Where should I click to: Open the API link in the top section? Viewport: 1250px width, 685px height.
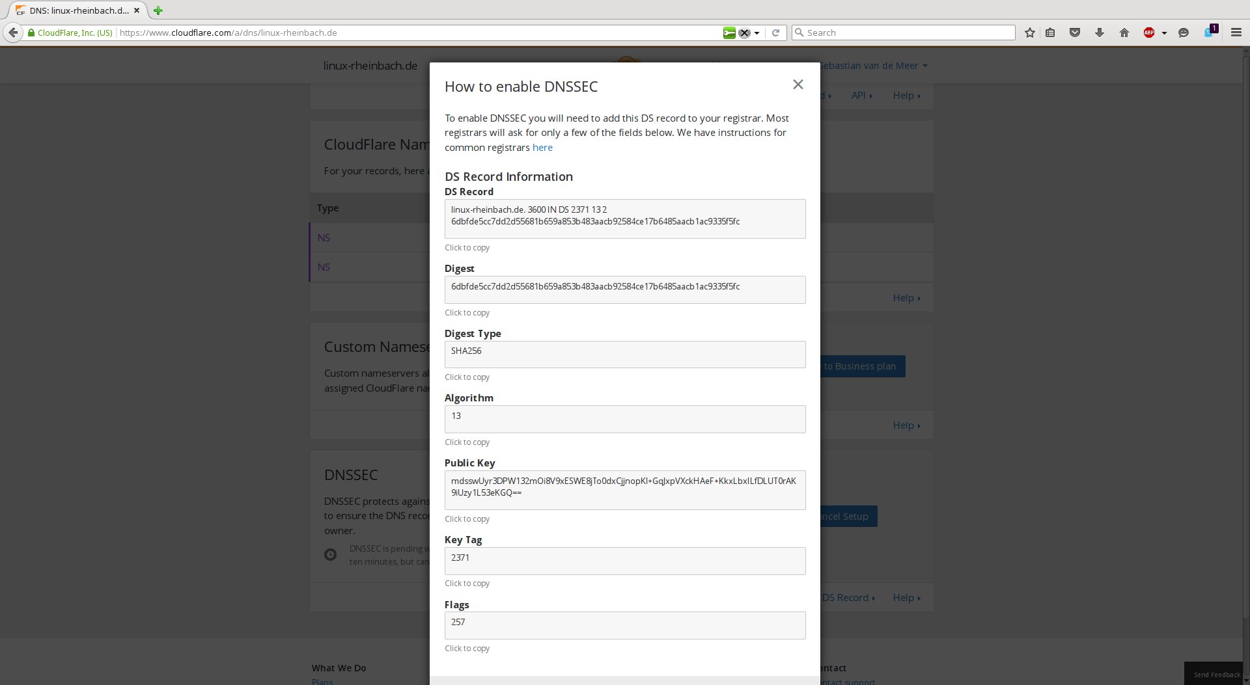[x=861, y=96]
